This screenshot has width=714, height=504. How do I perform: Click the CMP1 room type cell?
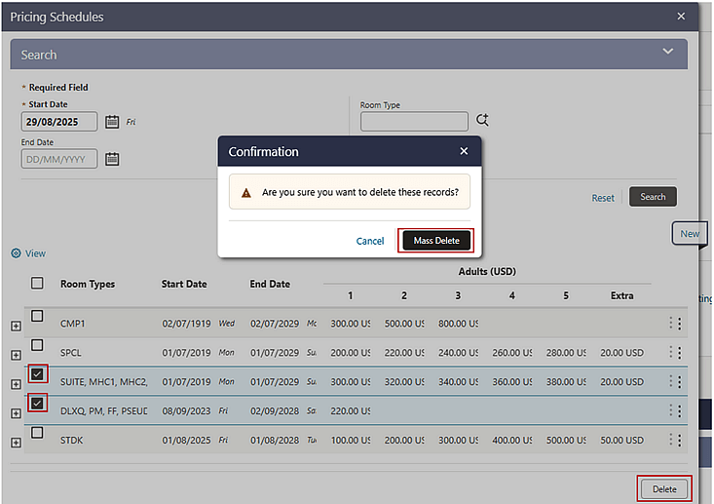pyautogui.click(x=72, y=324)
